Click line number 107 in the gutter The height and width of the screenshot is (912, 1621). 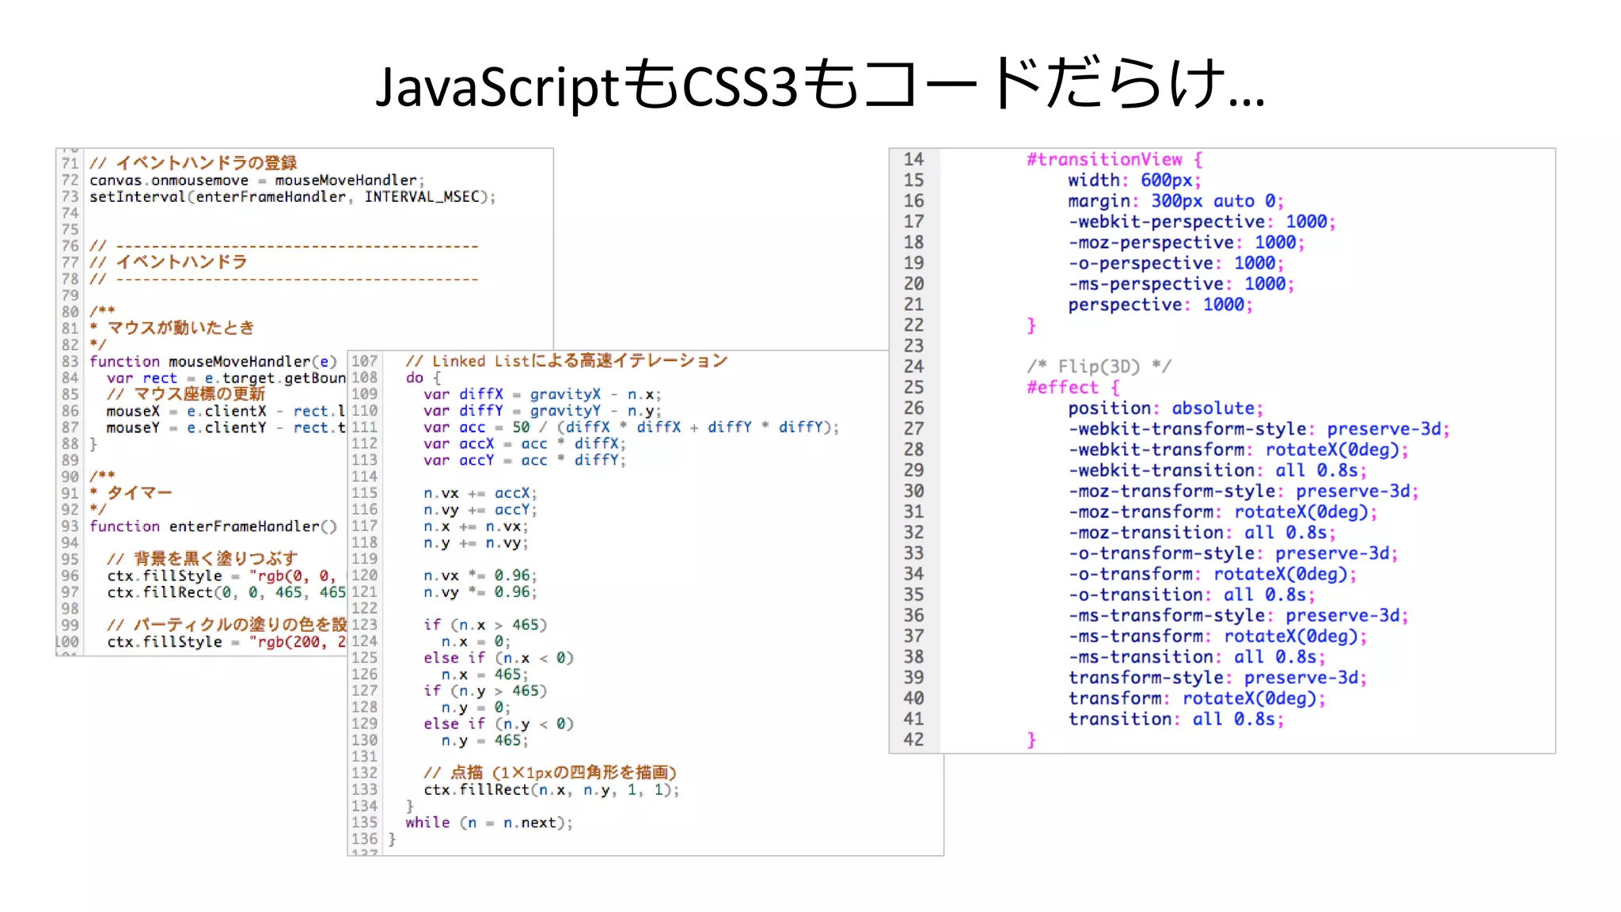[x=364, y=360]
